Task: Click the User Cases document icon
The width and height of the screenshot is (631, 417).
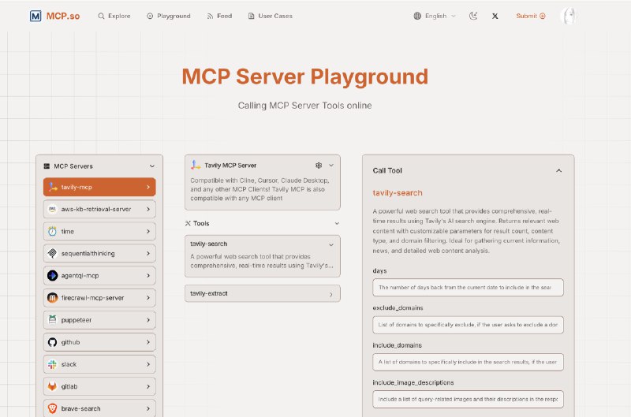Action: pos(251,16)
